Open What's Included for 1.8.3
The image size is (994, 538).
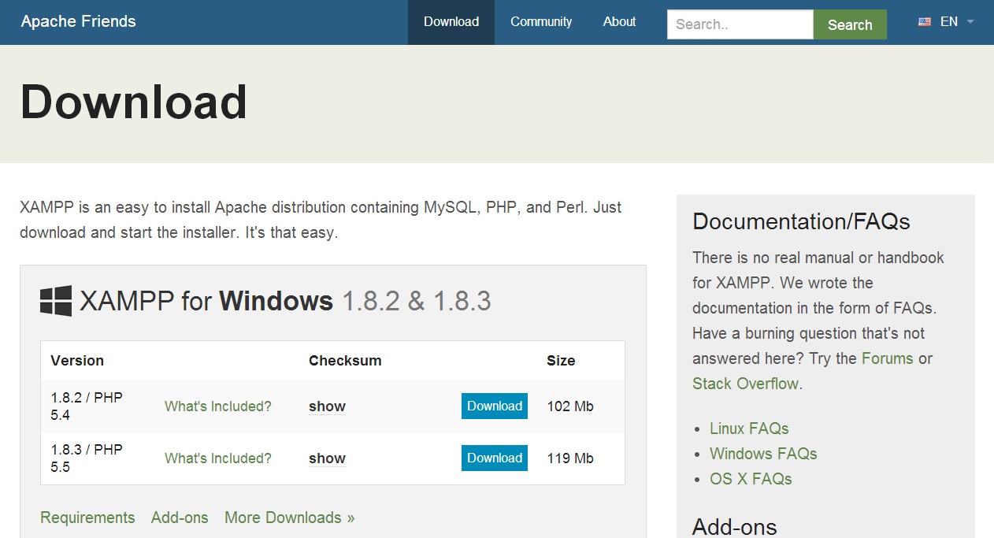(x=218, y=458)
